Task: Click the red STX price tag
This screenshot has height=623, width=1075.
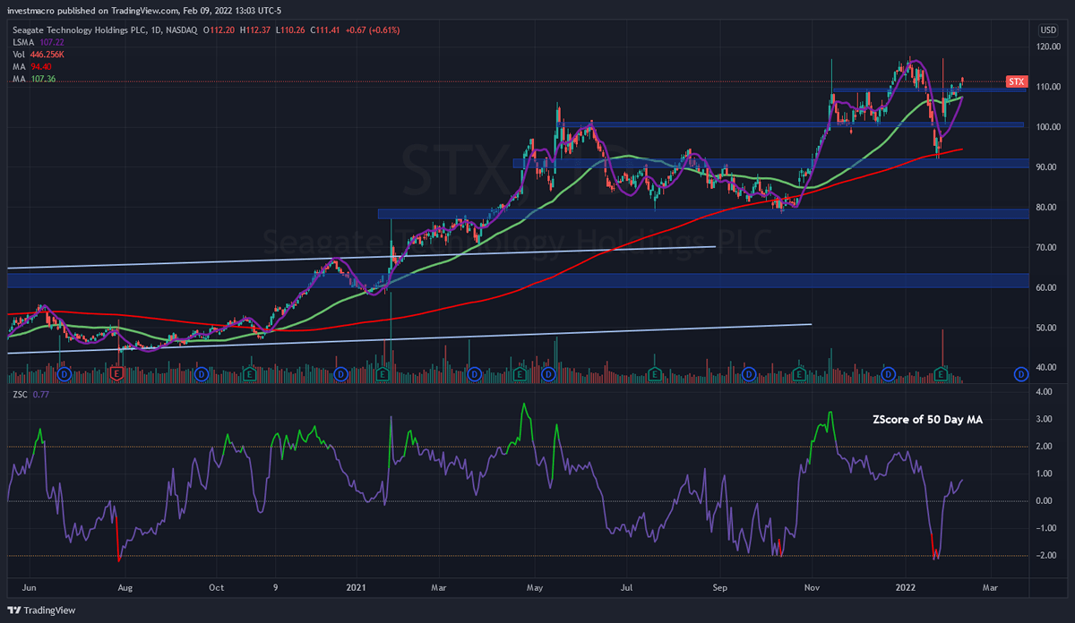Action: (x=1015, y=81)
